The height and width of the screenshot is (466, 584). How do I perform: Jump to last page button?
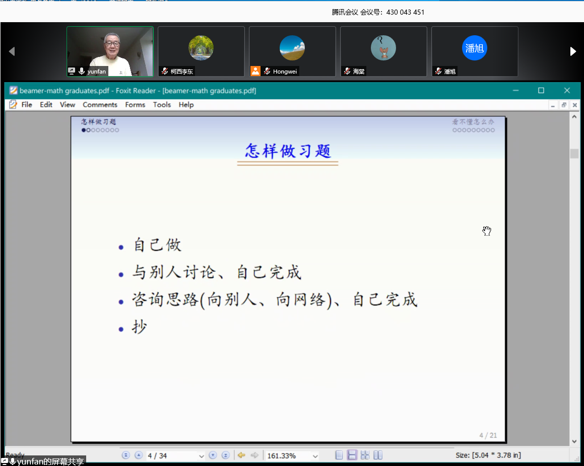(x=225, y=455)
